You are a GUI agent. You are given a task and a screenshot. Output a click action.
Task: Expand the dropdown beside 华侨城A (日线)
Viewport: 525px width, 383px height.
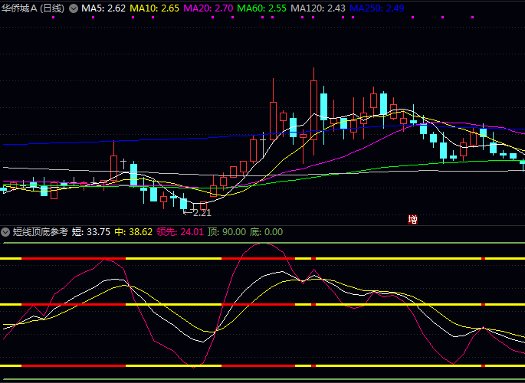point(74,8)
